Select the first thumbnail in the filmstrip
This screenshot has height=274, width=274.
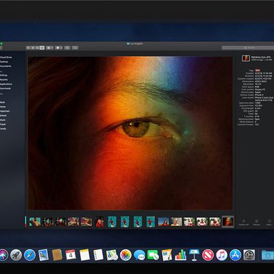pyautogui.click(x=35, y=222)
